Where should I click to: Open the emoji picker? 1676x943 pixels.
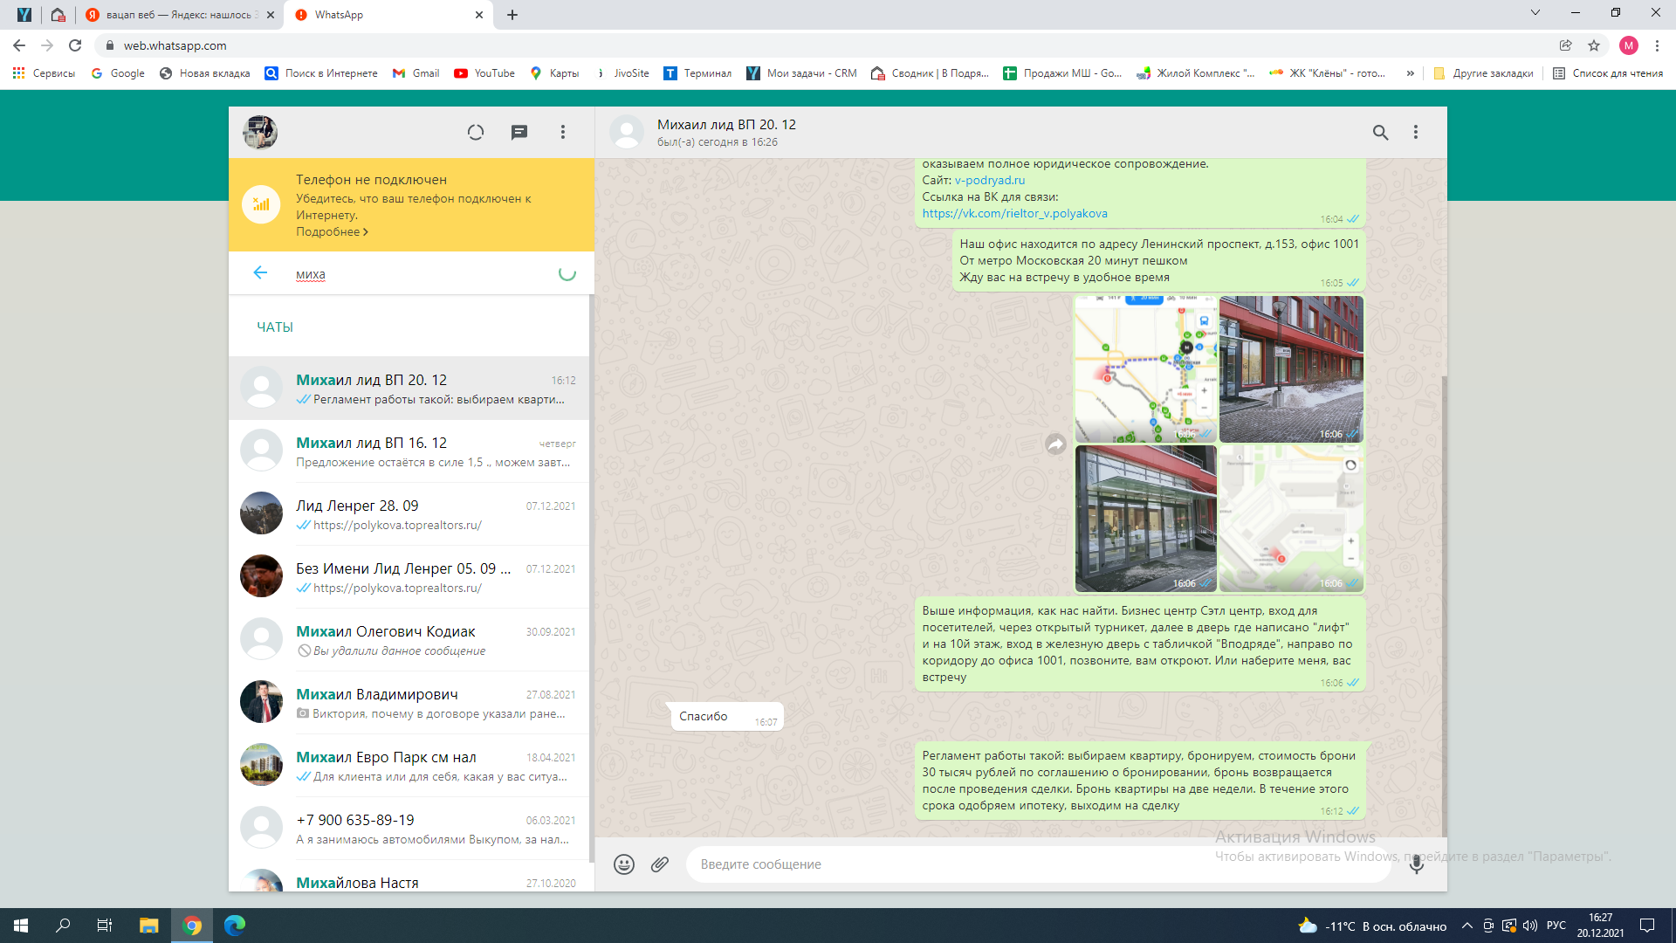tap(623, 864)
